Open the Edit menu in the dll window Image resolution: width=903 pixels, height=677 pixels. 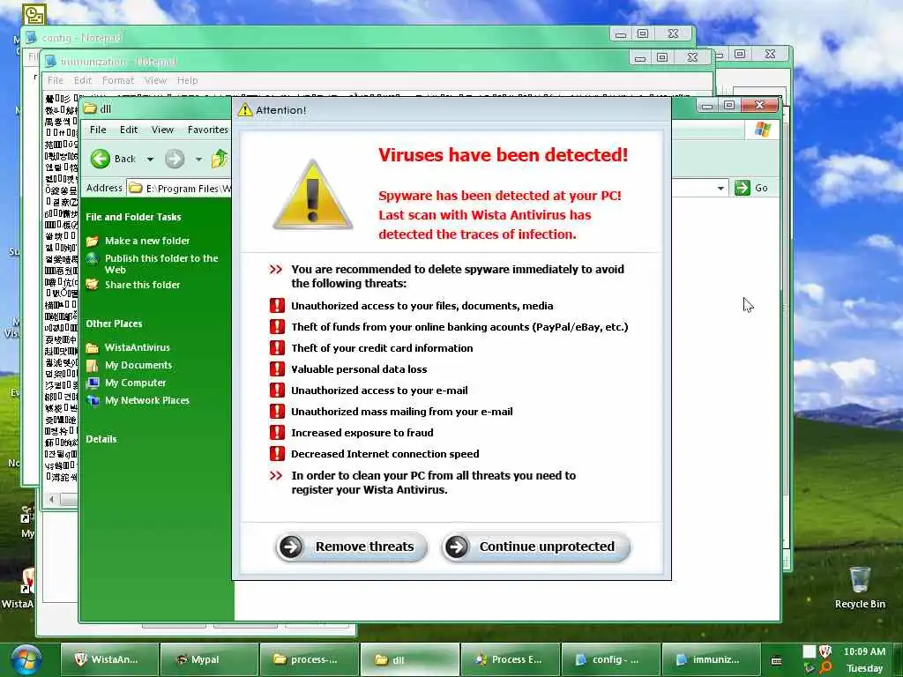(129, 130)
